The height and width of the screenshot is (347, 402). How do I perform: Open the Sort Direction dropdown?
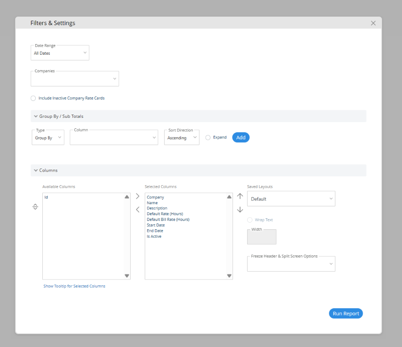[182, 138]
